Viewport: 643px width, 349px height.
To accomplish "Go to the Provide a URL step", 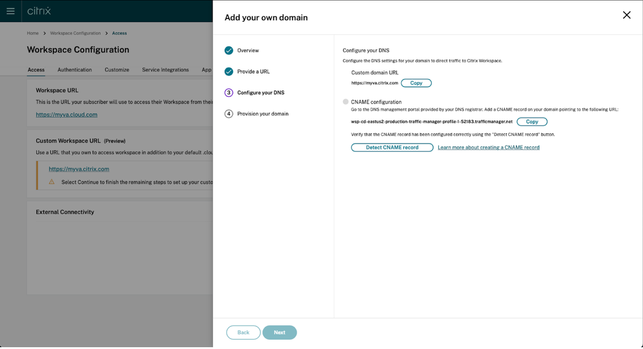I will click(254, 72).
